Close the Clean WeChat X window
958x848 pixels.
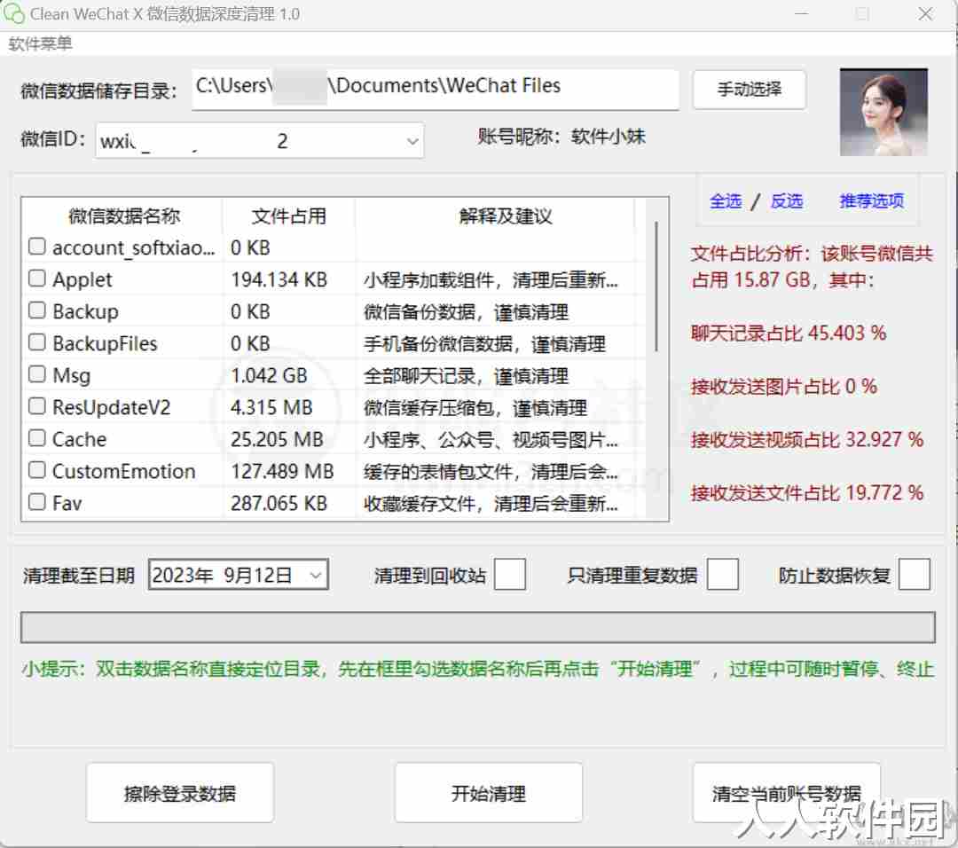point(925,13)
